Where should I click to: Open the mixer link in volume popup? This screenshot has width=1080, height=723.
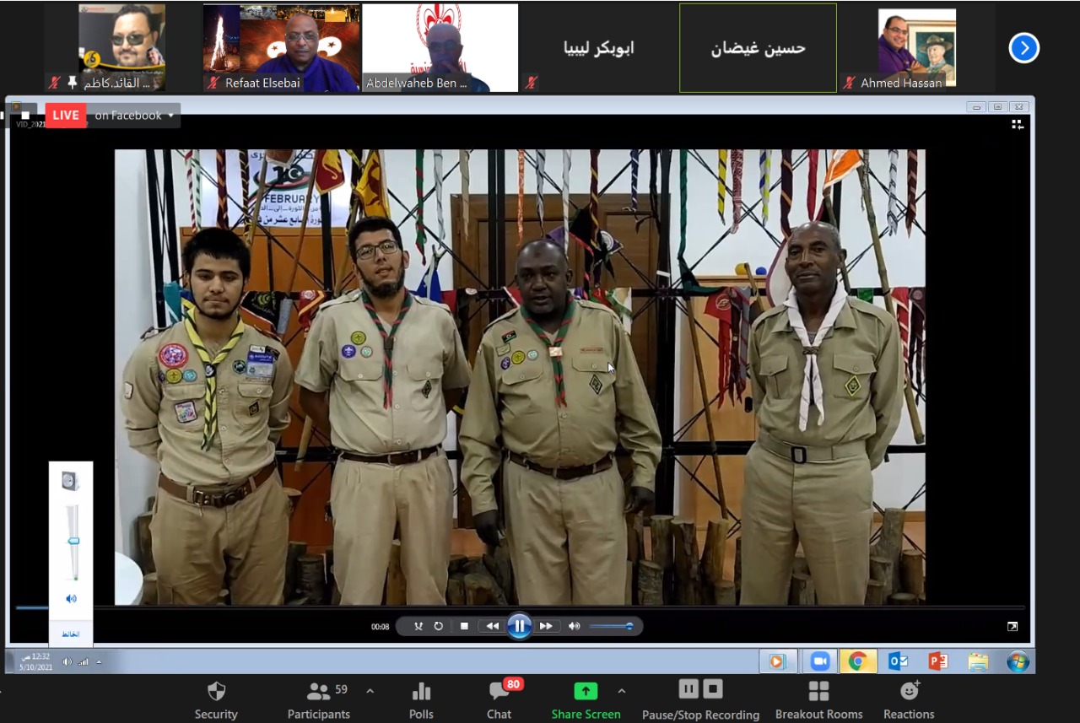point(71,634)
